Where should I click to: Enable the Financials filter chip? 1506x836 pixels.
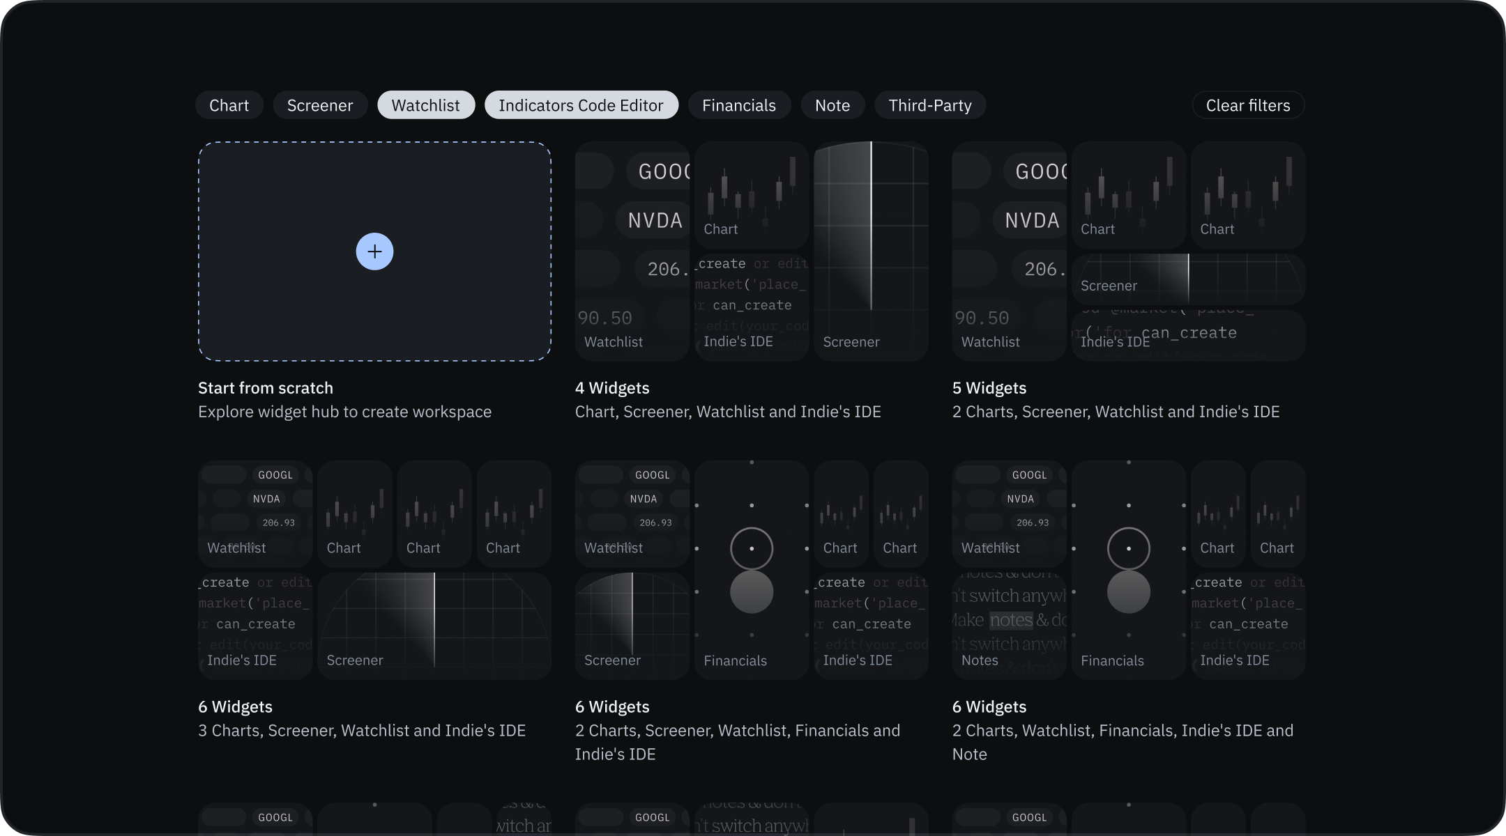click(x=738, y=105)
